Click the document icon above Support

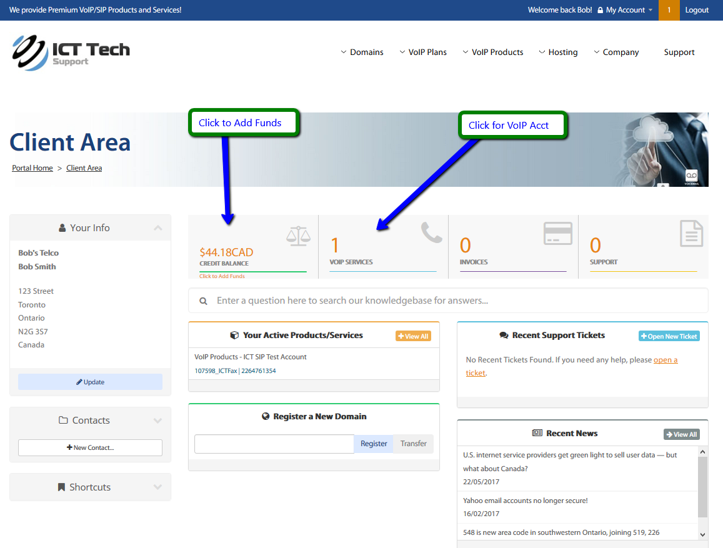click(x=691, y=234)
